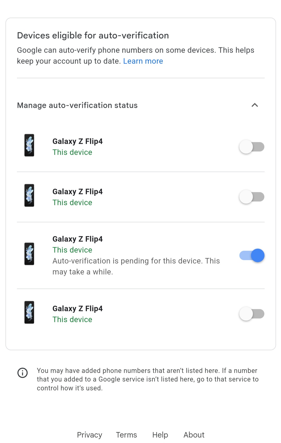The image size is (281, 443).
Task: Click the Manage auto-verification status heading
Action: pyautogui.click(x=77, y=105)
